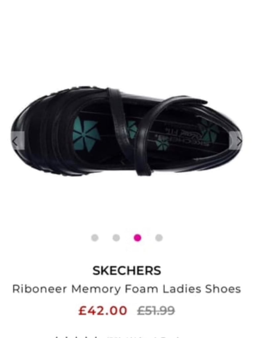Image resolution: width=254 pixels, height=338 pixels.
Task: Select the second carousel dot
Action: tap(116, 238)
